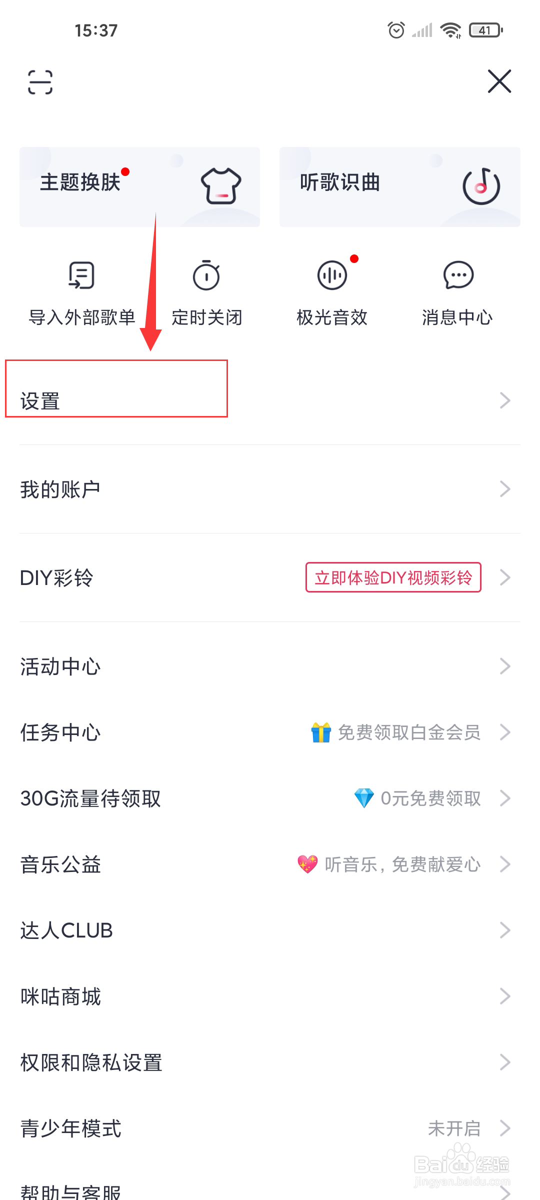The height and width of the screenshot is (1200, 540).
Task: Tap the 免费领取白金会员 link
Action: (408, 732)
